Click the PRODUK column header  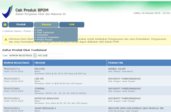coord(40,63)
